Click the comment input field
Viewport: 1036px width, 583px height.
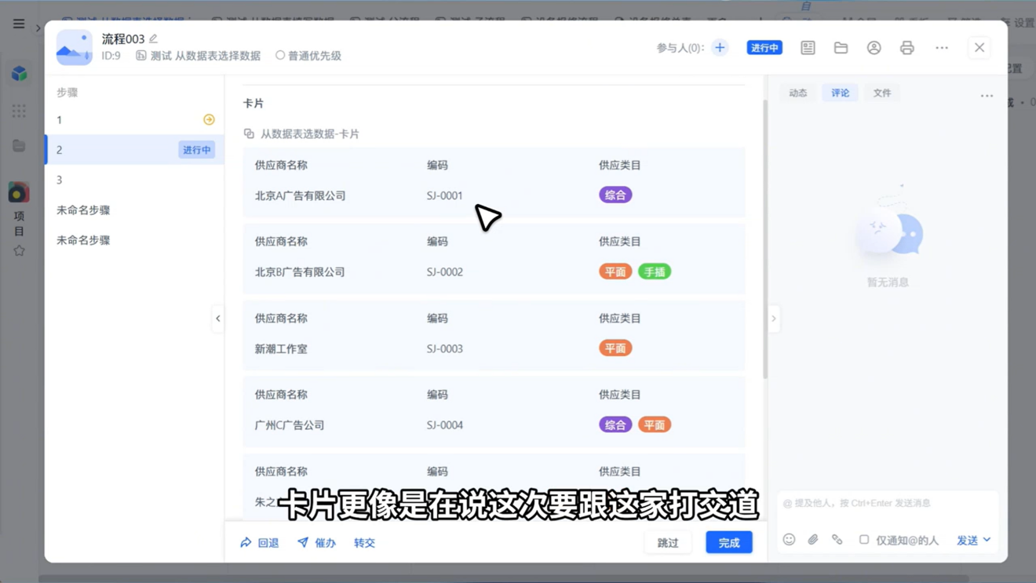[x=888, y=503]
